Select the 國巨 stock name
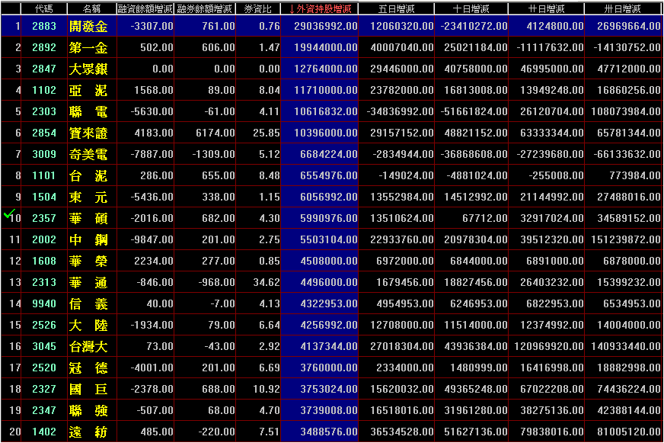 coord(88,389)
